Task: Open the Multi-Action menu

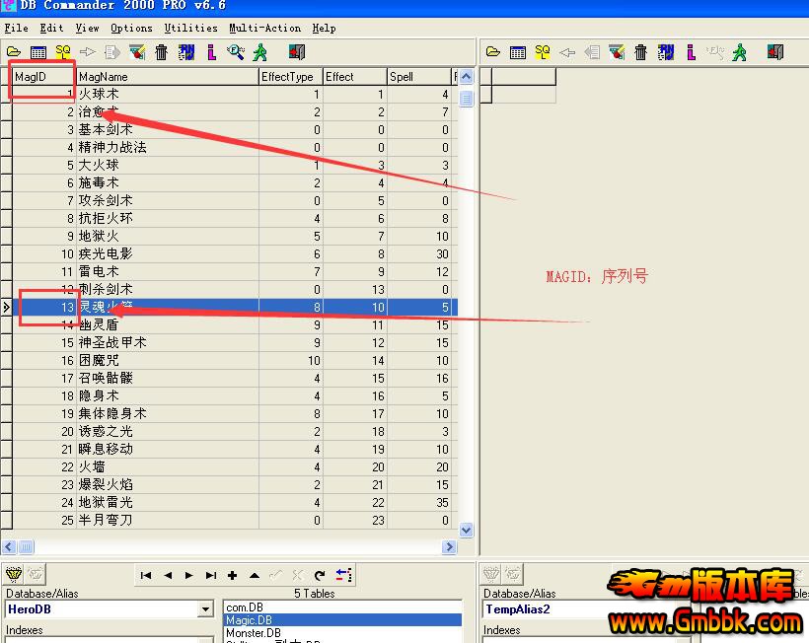Action: 264,29
